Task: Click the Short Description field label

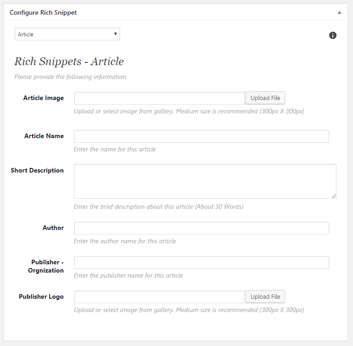Action: 37,170
